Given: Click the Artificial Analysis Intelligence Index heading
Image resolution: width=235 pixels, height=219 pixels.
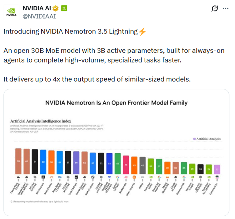Looking at the screenshot, I should [40, 121].
